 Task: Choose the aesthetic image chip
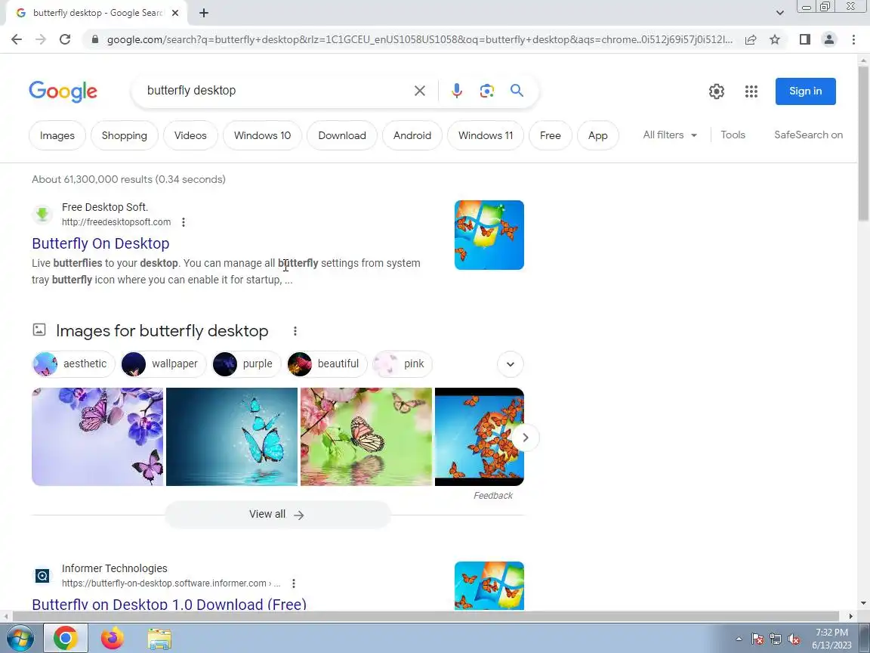point(73,364)
